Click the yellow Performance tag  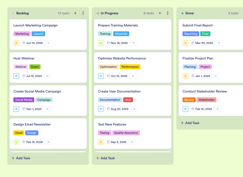[x=130, y=67]
